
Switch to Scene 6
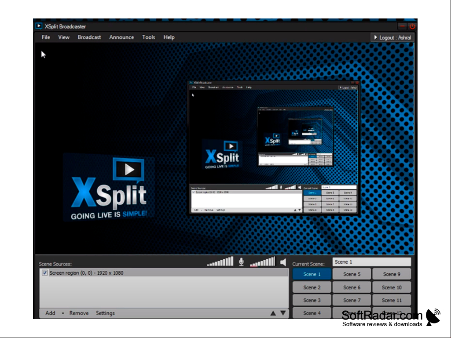[x=352, y=287]
